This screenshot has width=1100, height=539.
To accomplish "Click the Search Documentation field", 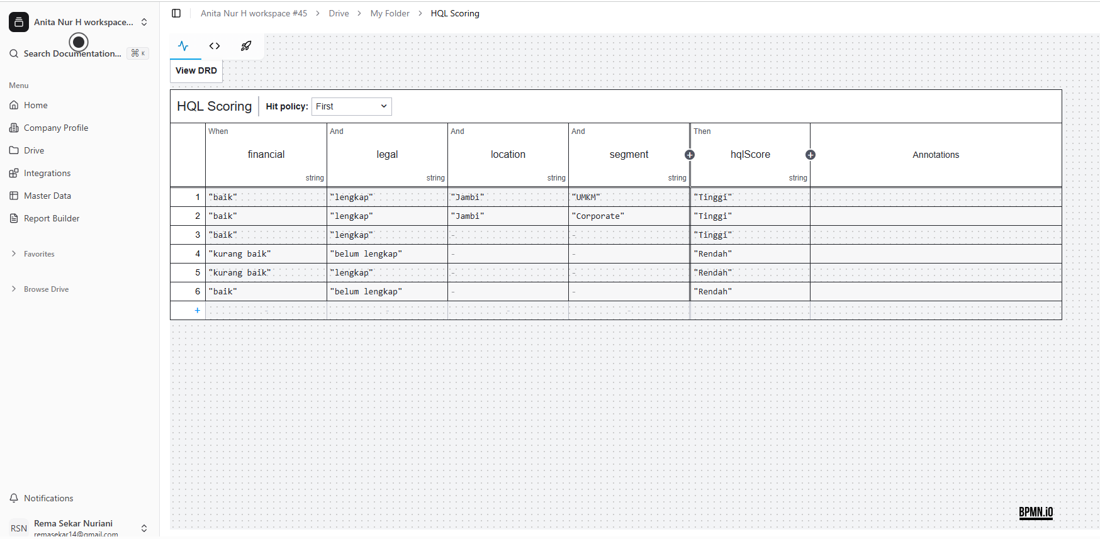I will tap(72, 53).
